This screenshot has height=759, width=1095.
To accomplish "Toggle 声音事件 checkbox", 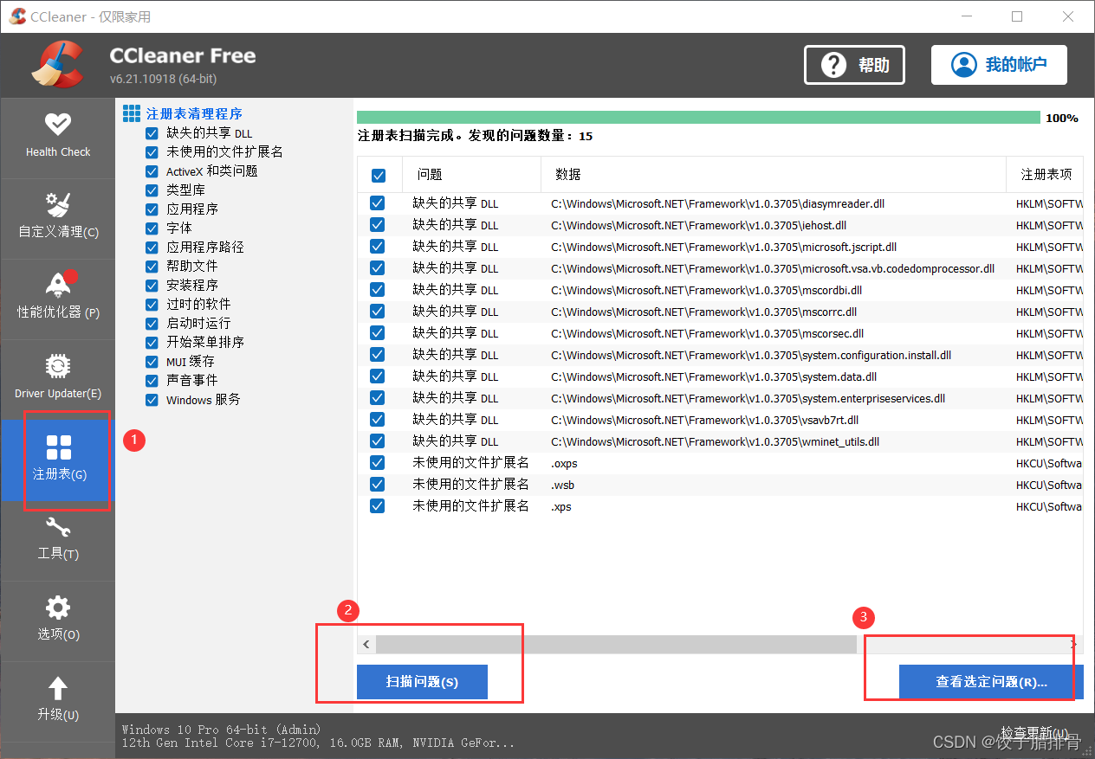I will (152, 381).
